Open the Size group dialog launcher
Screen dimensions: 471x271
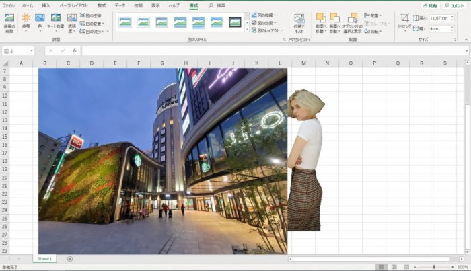pos(455,40)
